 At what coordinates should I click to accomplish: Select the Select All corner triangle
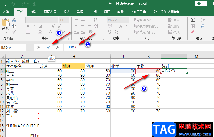click(3, 56)
